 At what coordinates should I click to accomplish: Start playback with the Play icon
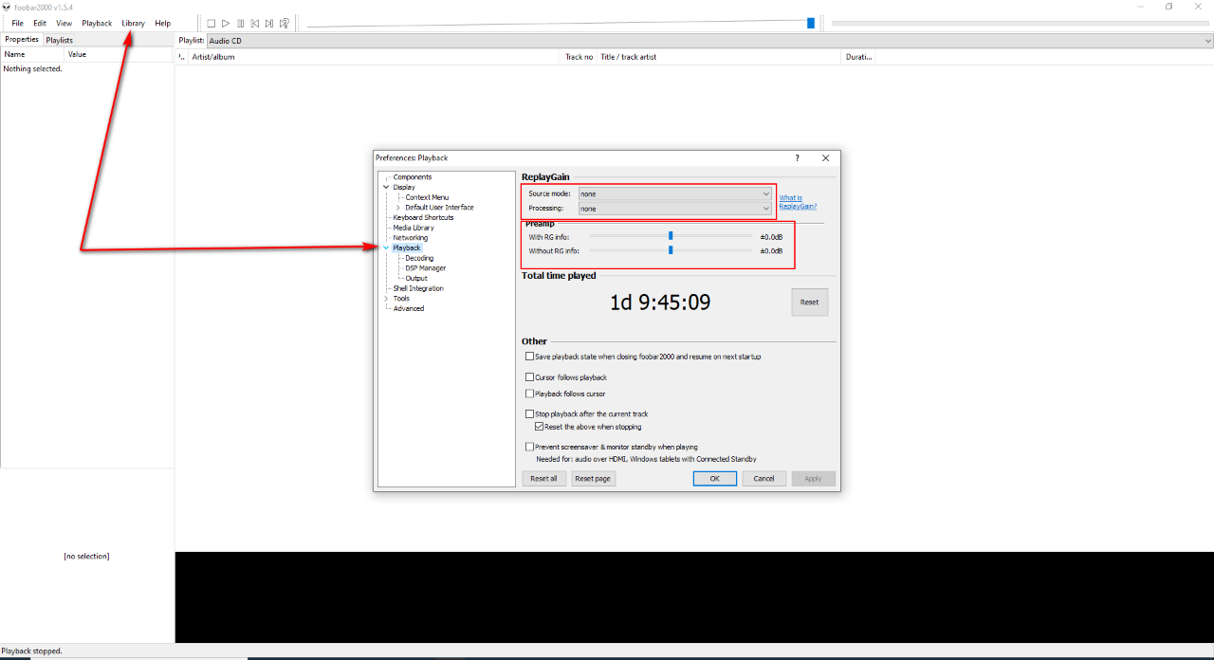(x=226, y=24)
